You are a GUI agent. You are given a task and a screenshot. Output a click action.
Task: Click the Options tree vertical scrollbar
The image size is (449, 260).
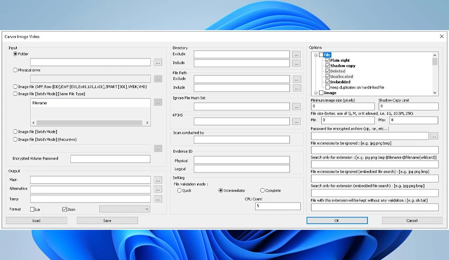434,62
